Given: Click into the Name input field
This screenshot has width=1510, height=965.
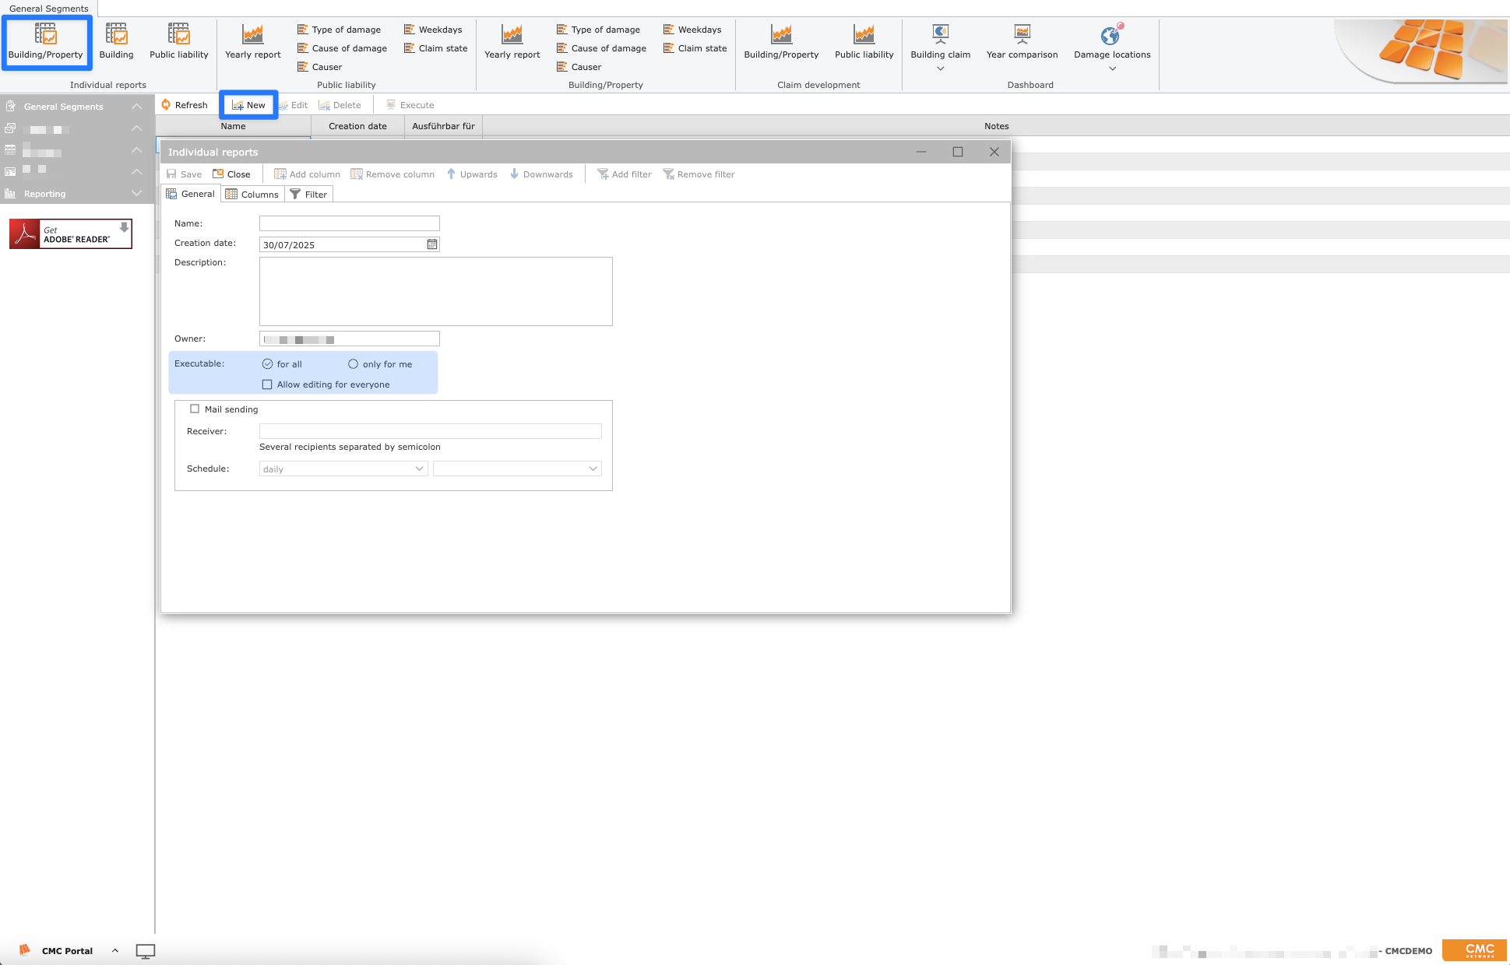Looking at the screenshot, I should (x=349, y=223).
